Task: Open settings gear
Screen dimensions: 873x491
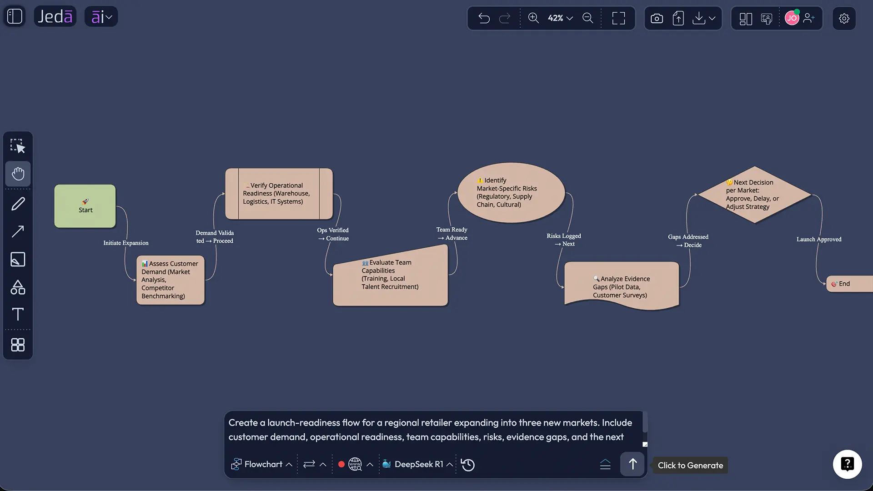Action: (x=844, y=19)
